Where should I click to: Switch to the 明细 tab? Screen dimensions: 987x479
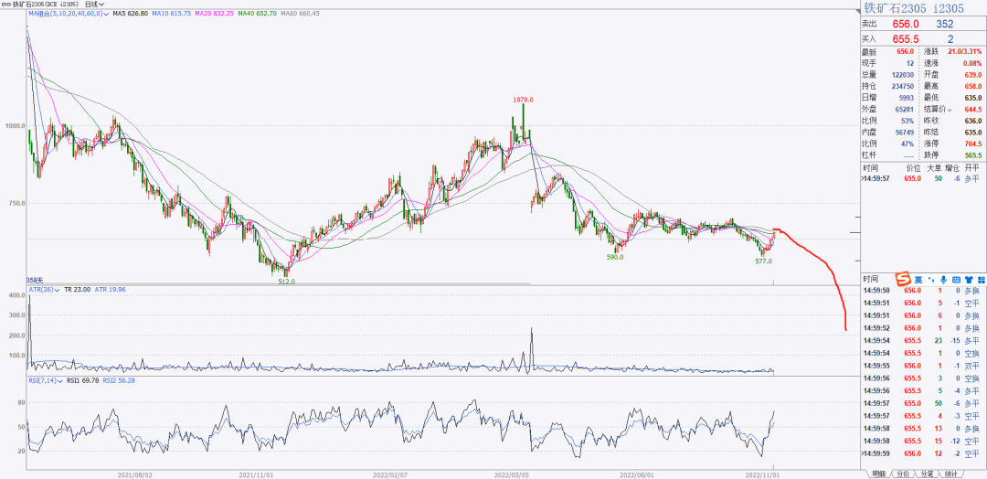coord(878,474)
